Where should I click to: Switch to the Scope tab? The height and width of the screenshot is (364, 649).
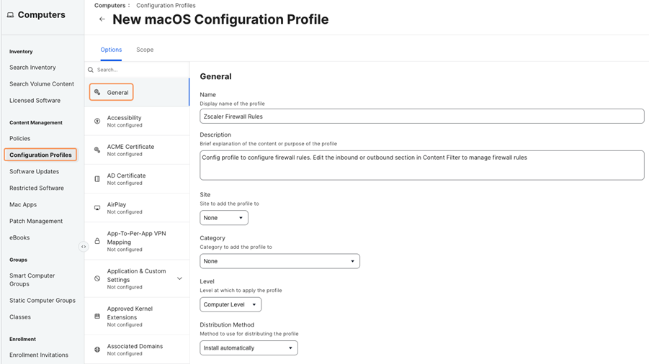145,50
